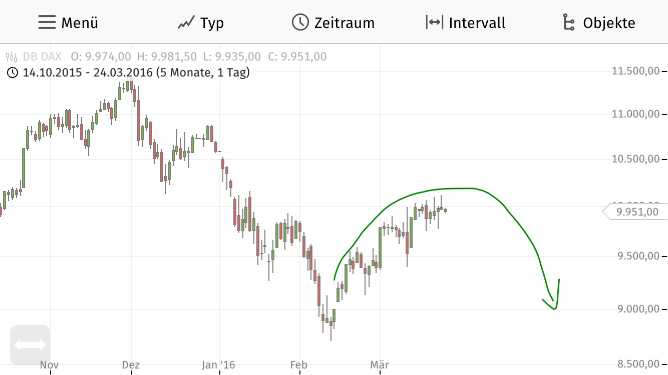
Task: Click the OHLC values row above the chart
Action: 200,56
